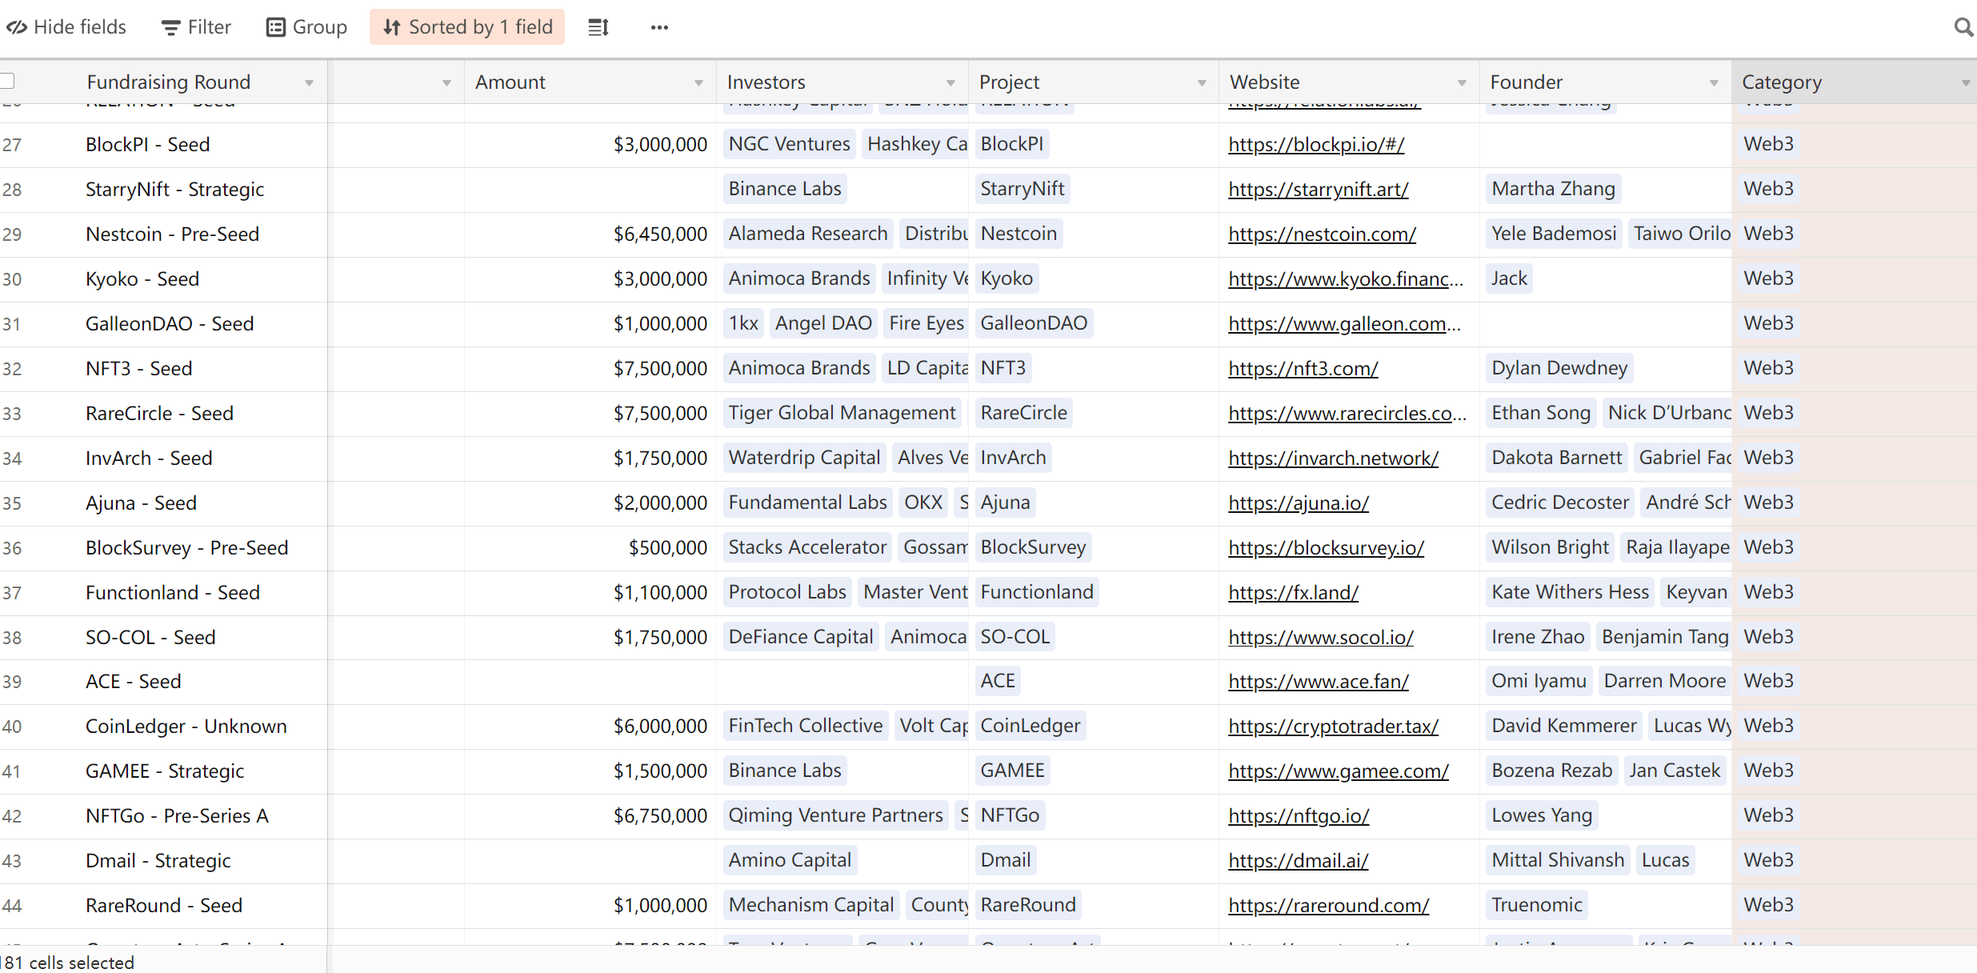Screen dimensions: 1977x973
Task: Open the dmail.ai link
Action: (x=1299, y=860)
